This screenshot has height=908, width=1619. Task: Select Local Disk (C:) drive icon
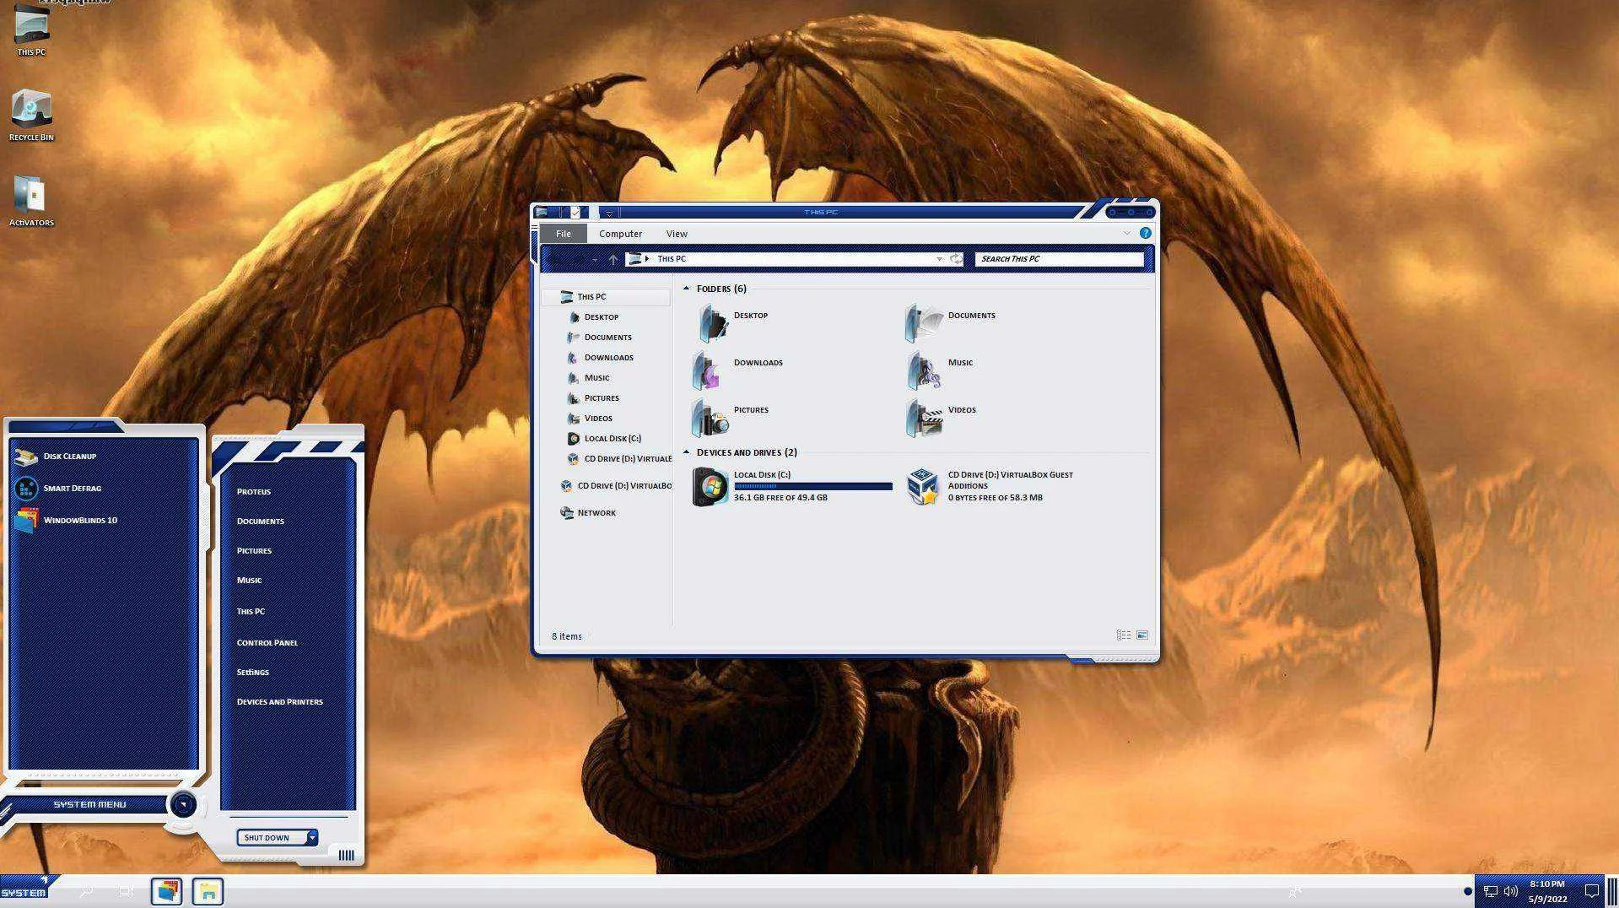pos(710,487)
